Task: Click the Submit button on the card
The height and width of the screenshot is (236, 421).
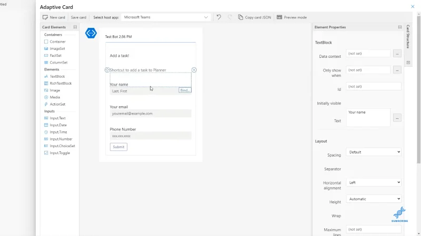Action: (x=118, y=147)
